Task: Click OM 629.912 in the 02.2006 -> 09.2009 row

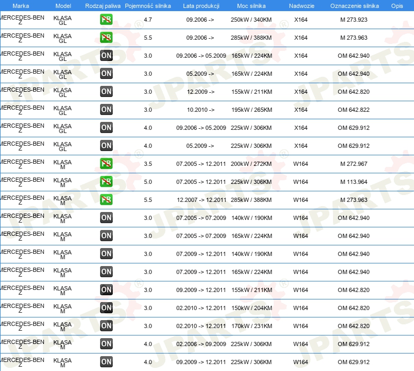Action: 354,344
